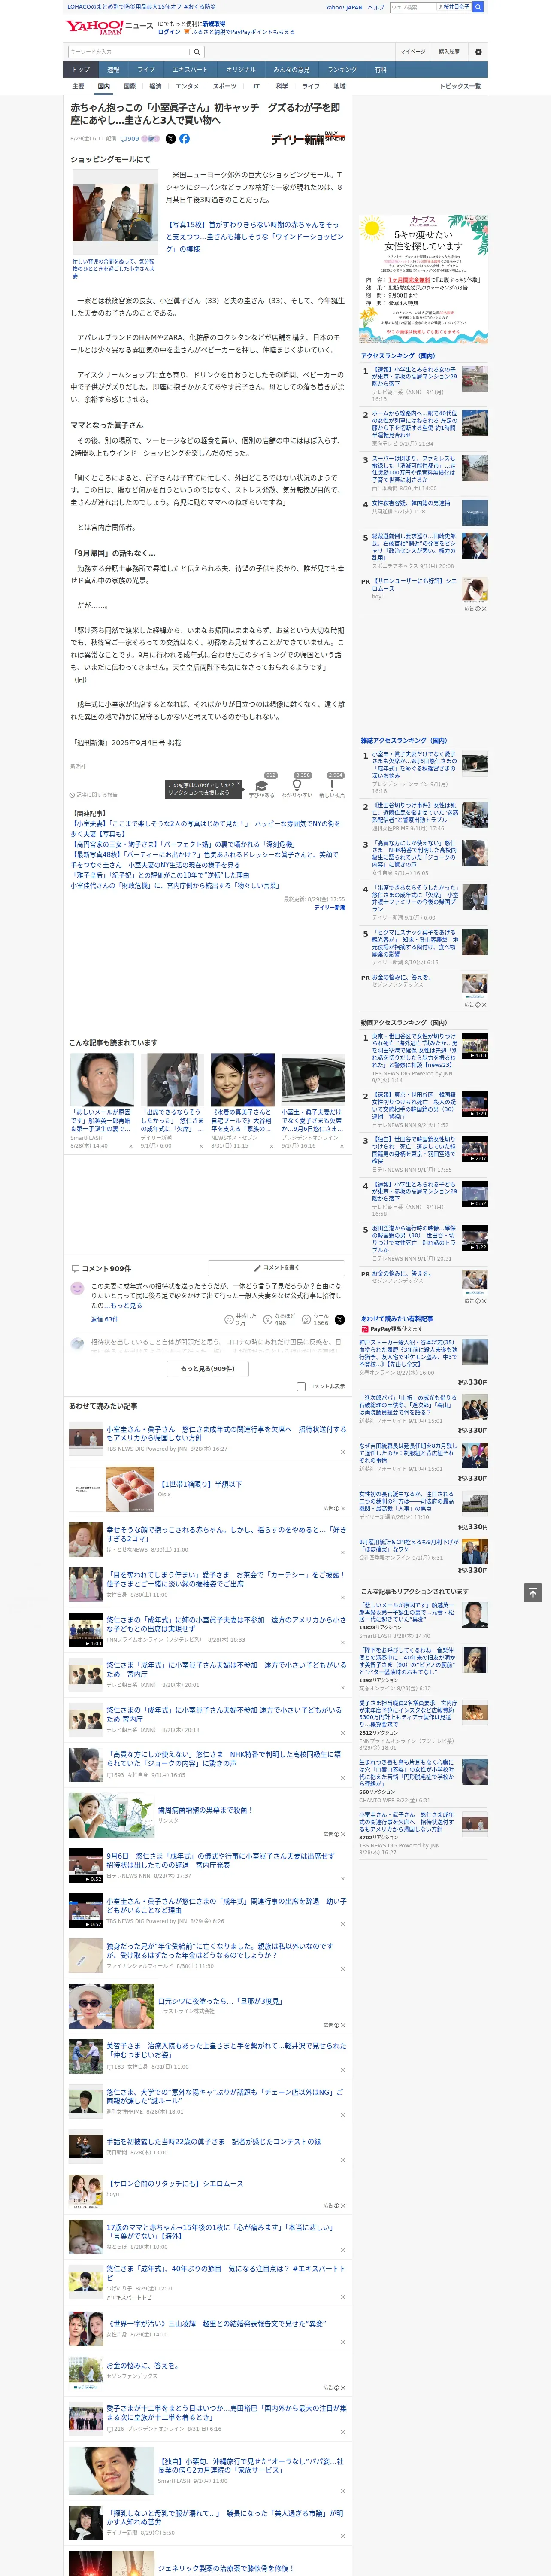Switch to the 国際 category
Viewport: 551px width, 2576px height.
(x=129, y=86)
